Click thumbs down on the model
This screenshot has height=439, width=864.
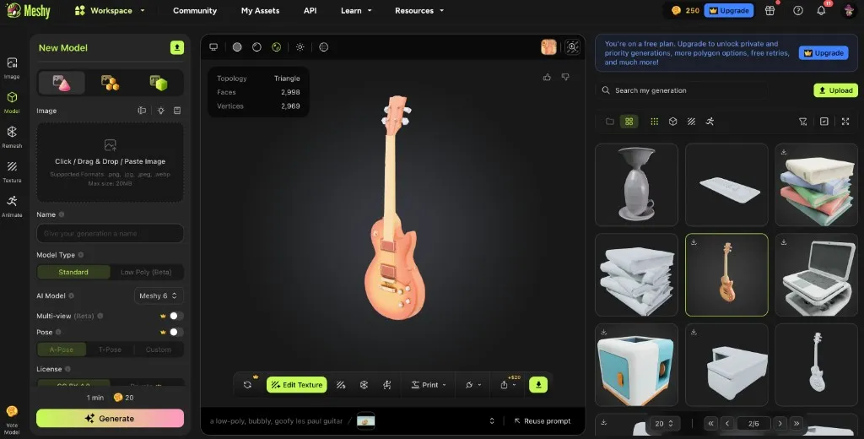(565, 77)
